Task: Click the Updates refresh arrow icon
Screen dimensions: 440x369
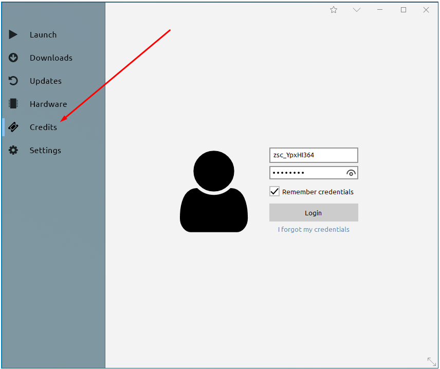Action: pyautogui.click(x=13, y=81)
